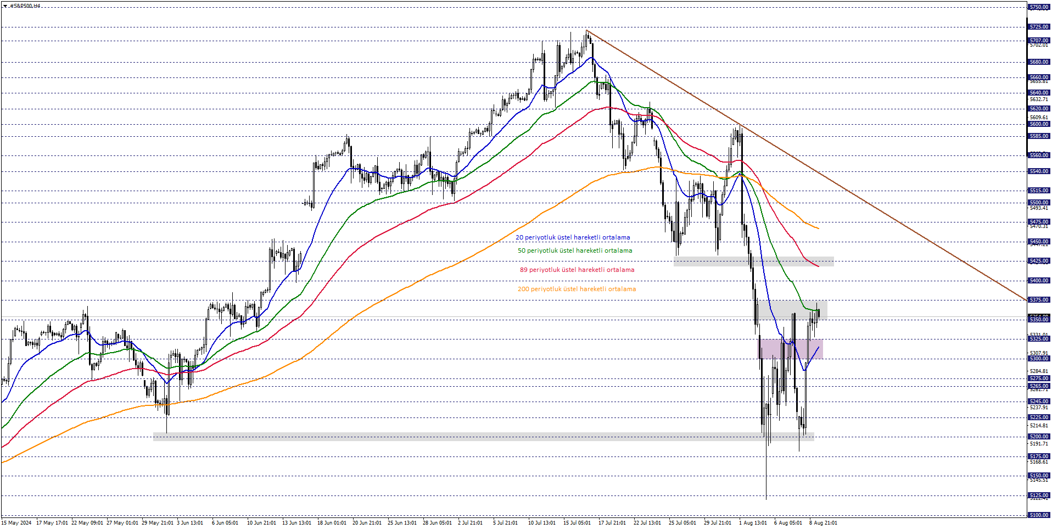
Task: Click the 5225.00 price level label
Action: [1039, 417]
